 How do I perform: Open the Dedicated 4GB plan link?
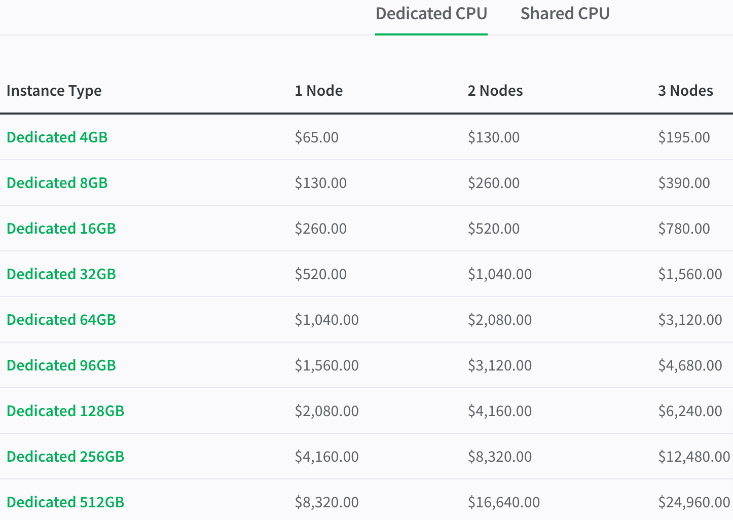tap(57, 137)
